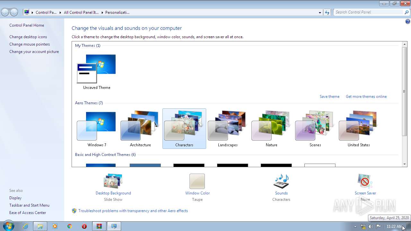Open Ease of Access Center link
This screenshot has width=411, height=231.
[28, 213]
